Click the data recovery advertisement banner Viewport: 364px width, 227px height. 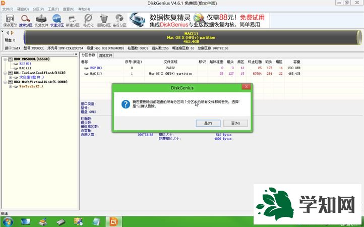(x=199, y=20)
